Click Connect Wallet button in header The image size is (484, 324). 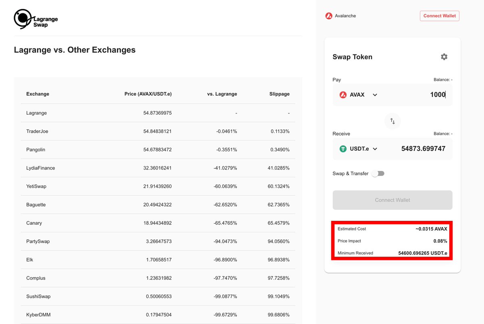pos(440,16)
